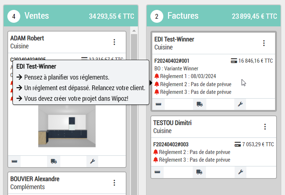Click ruler icon on TESTOU Dimitri card
Screen dimensions: 285x195
(157, 172)
